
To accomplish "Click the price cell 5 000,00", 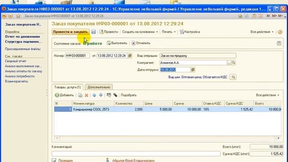I will coord(158,109).
